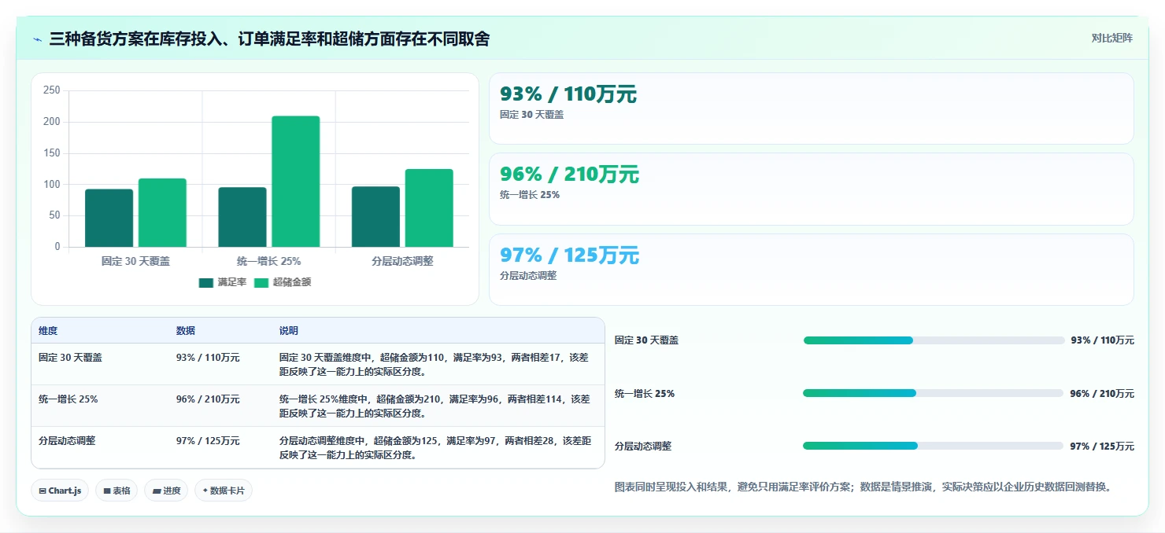Open the 93% / 110万元 data card

(812, 108)
